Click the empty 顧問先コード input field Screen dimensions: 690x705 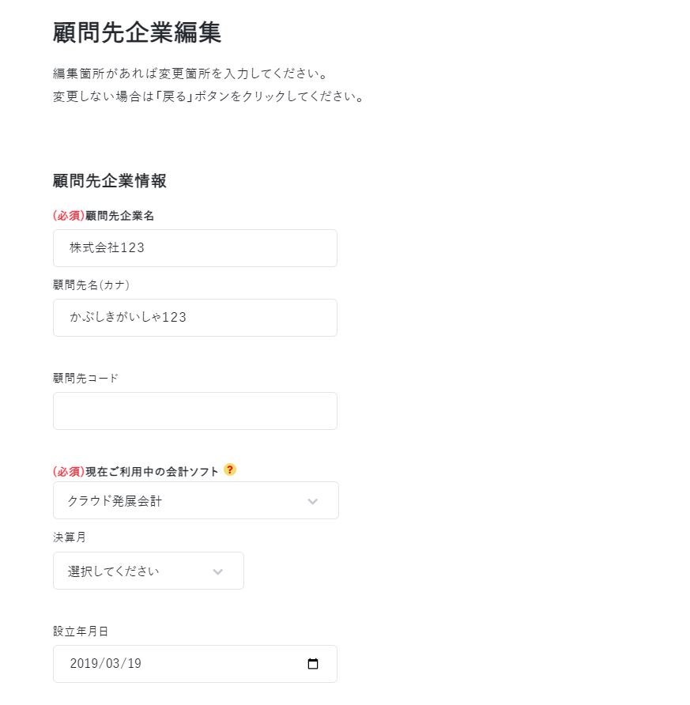pyautogui.click(x=195, y=410)
